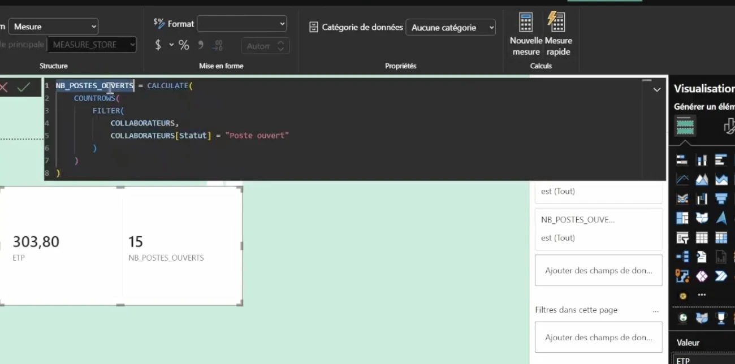Open the currency options arrow beside $
Image resolution: width=735 pixels, height=364 pixels.
point(171,45)
